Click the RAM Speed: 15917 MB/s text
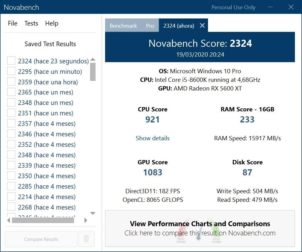Image resolution: width=302 pixels, height=252 pixels. (x=248, y=138)
